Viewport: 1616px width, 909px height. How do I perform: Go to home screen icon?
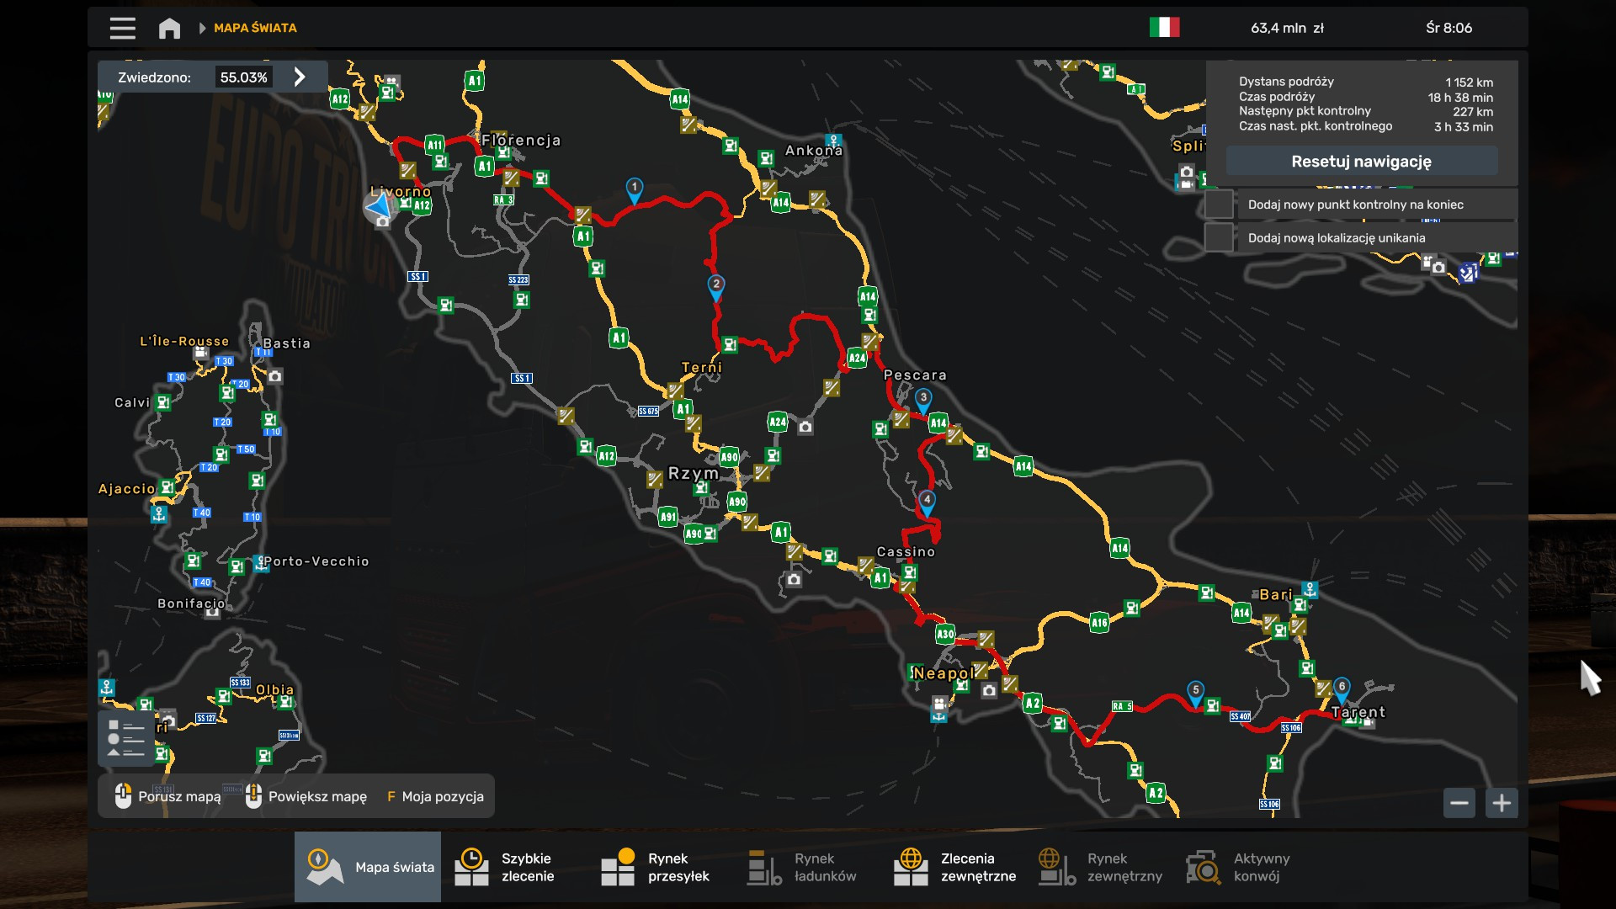tap(169, 28)
